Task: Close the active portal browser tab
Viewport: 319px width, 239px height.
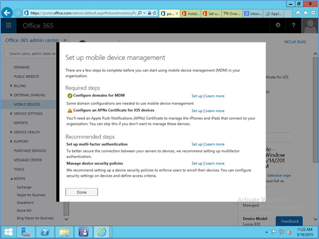Action: point(177,14)
